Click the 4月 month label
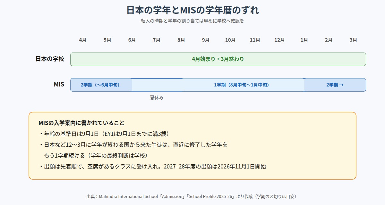The height and width of the screenshot is (205, 385). click(x=83, y=40)
